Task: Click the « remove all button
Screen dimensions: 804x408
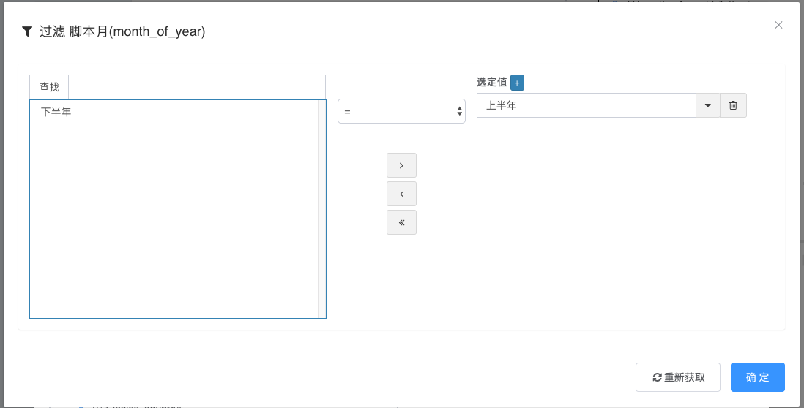Action: click(401, 222)
